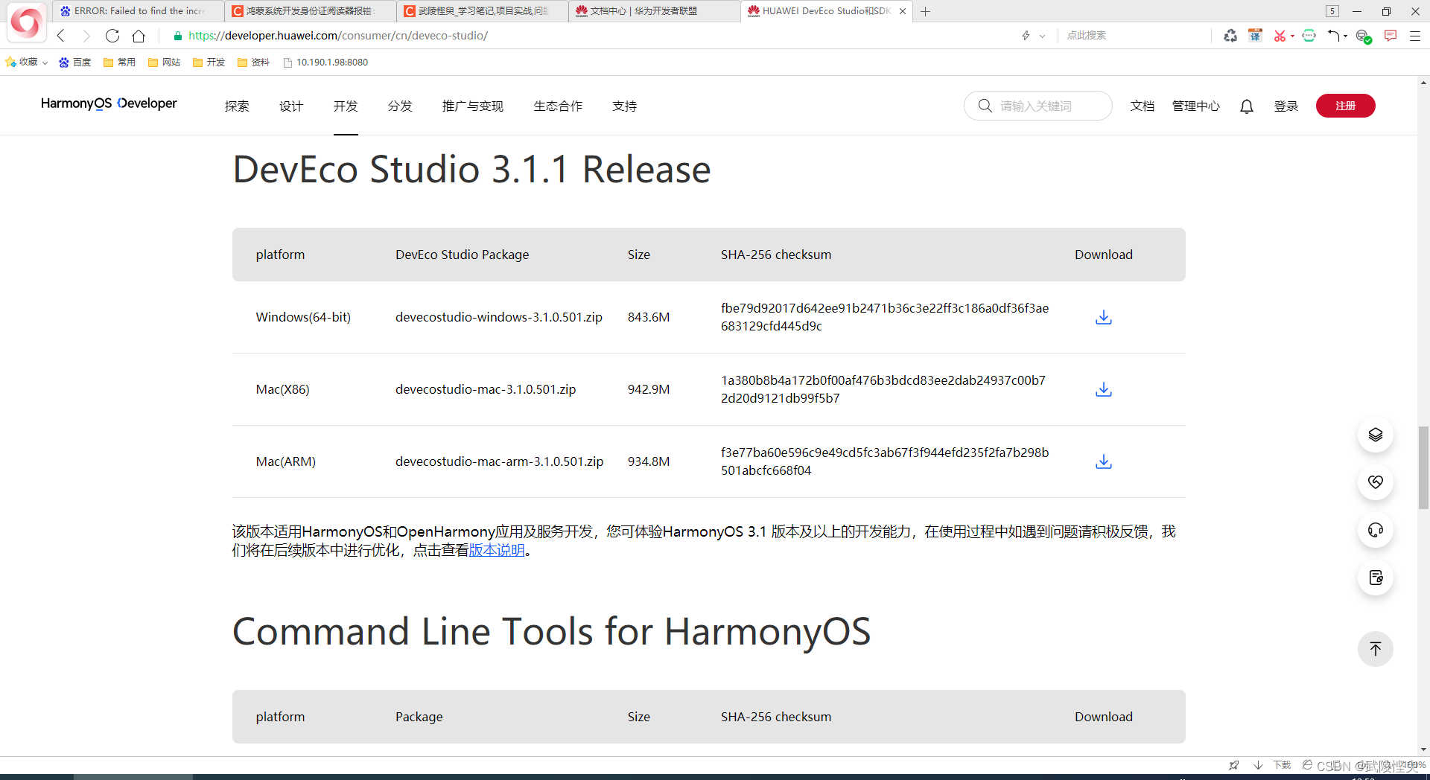This screenshot has width=1430, height=780.
Task: Open the 支持 navigation menu
Action: tap(624, 106)
